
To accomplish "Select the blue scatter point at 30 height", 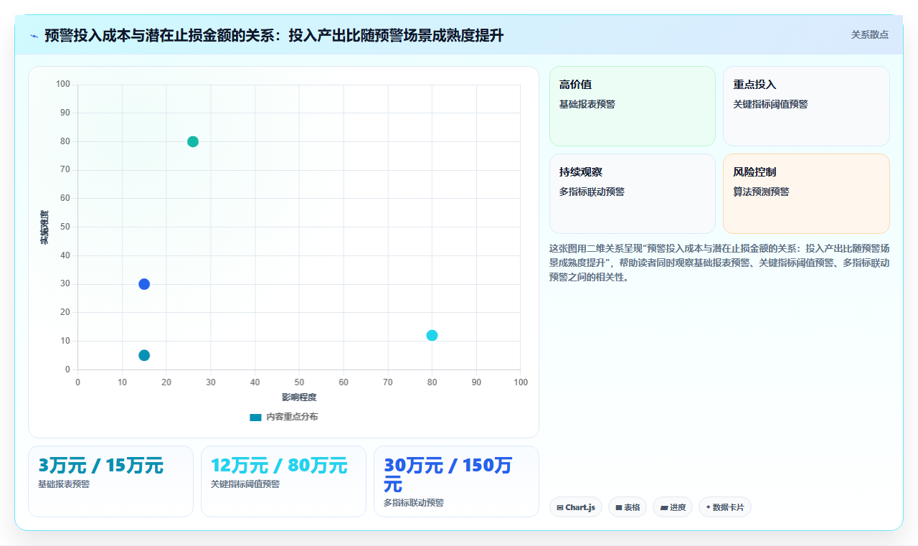I will tap(144, 284).
